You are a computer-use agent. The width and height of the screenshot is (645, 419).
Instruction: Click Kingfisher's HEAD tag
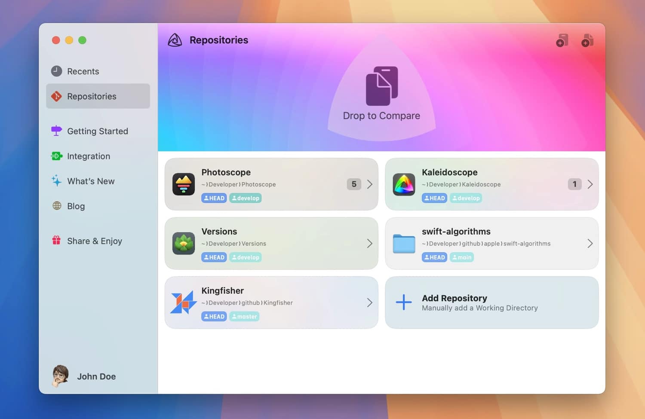pyautogui.click(x=214, y=317)
